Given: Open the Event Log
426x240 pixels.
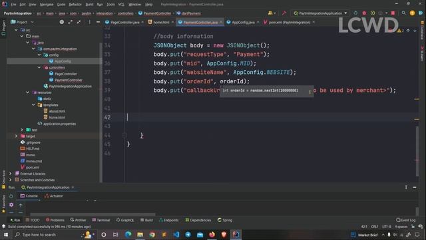Looking at the screenshot, I should [406, 220].
